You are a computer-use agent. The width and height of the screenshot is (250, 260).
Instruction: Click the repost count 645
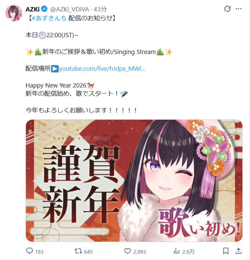[x=88, y=252]
